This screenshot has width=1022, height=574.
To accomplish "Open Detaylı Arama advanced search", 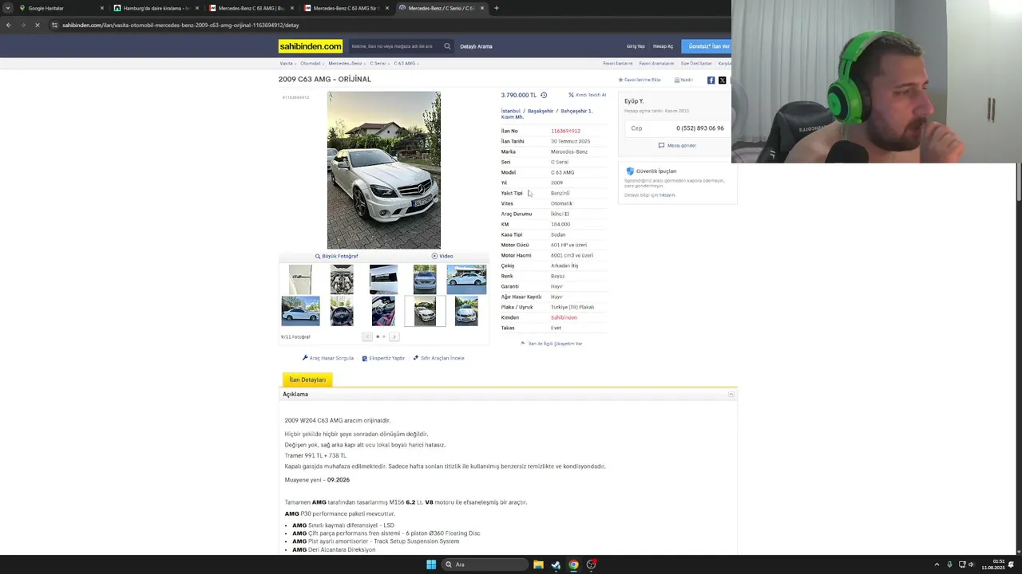I will 476,46.
